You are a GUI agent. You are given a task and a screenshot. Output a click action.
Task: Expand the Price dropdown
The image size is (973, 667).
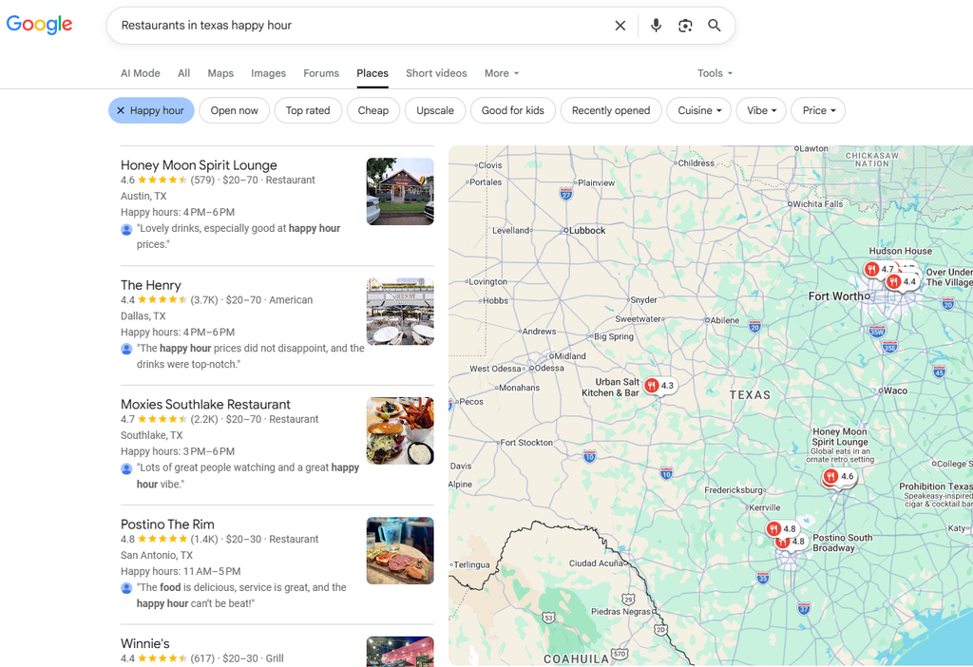[818, 110]
